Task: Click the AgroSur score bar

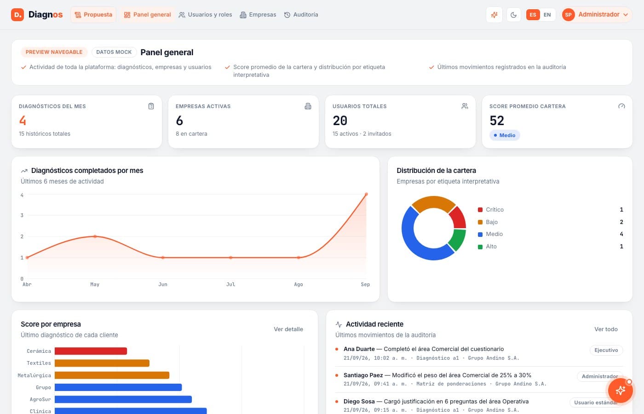Action: pyautogui.click(x=123, y=399)
